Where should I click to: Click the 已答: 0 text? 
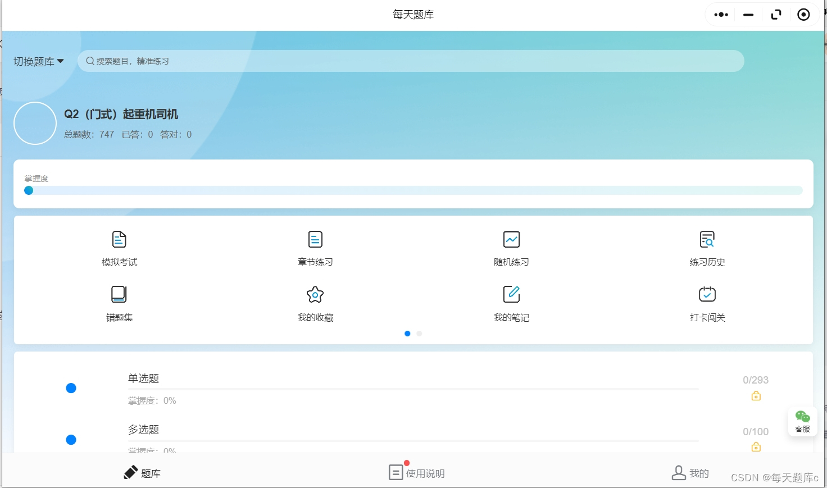point(138,135)
